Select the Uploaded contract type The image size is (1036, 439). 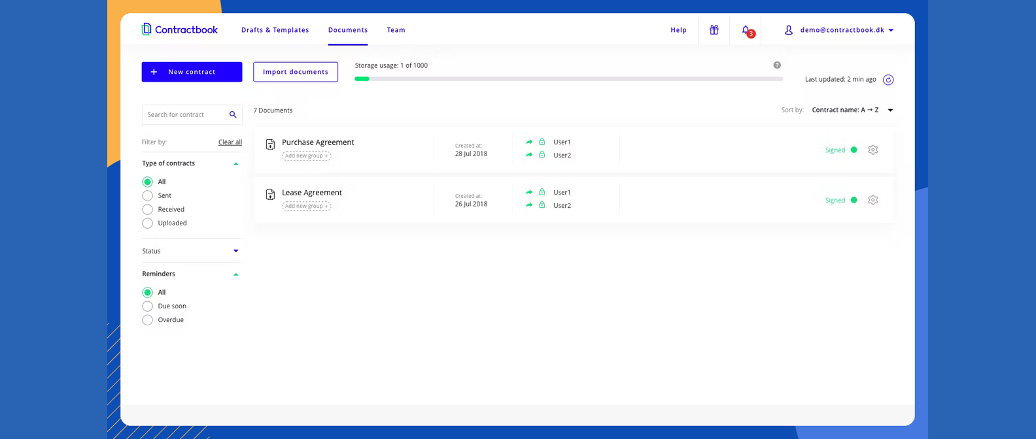(147, 223)
